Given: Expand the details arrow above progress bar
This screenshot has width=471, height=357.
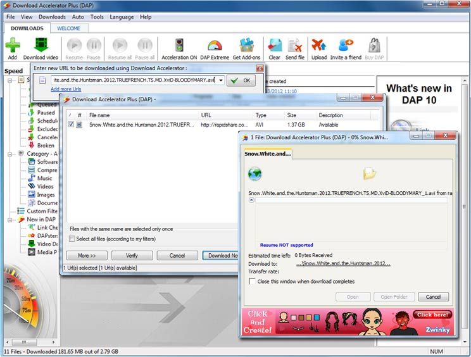Looking at the screenshot, I should [x=251, y=200].
